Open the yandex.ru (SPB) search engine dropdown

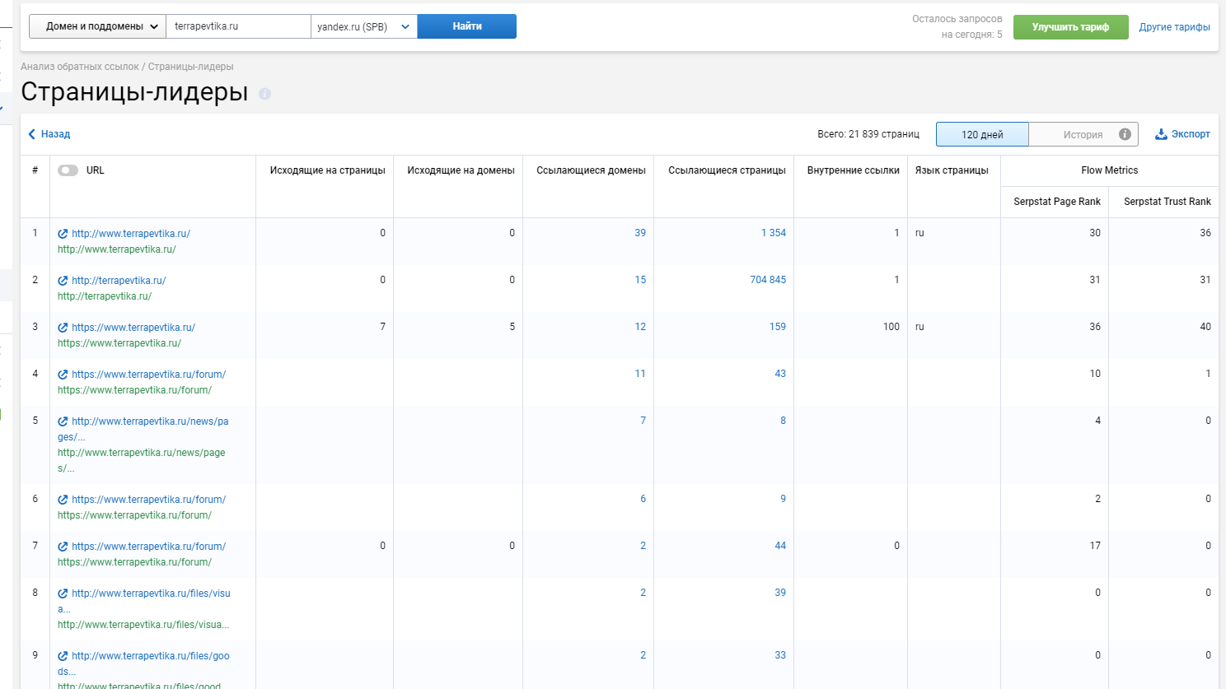coord(363,26)
